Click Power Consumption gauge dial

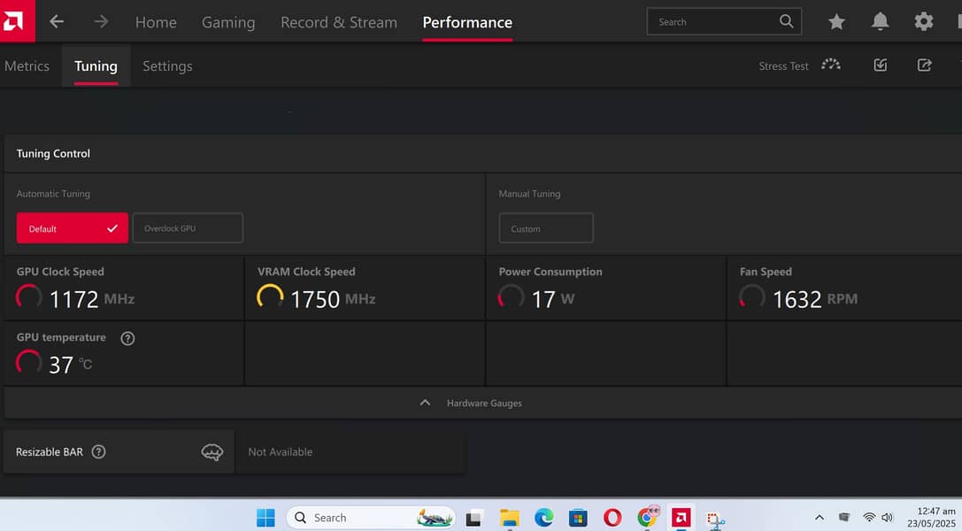pos(511,296)
